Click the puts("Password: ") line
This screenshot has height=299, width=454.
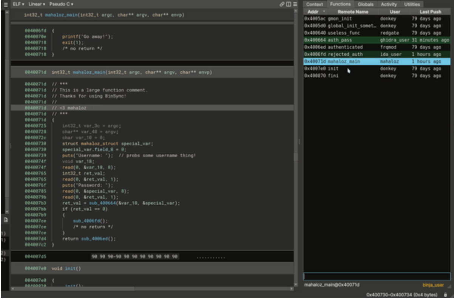[88, 185]
